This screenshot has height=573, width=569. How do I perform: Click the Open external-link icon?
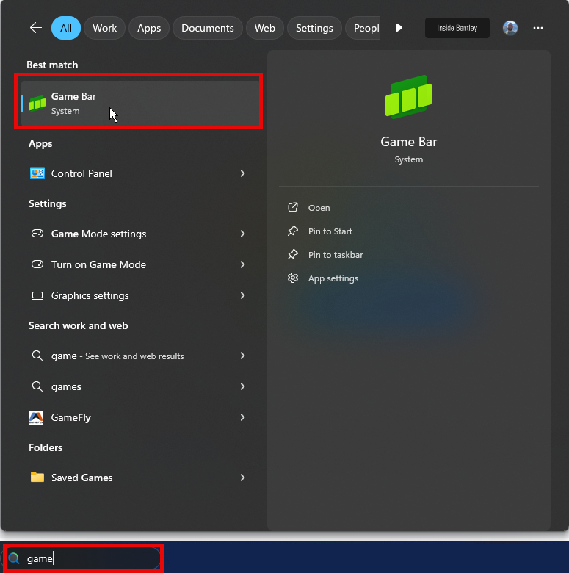click(293, 207)
